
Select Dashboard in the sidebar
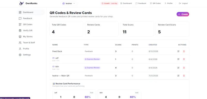pos(31,12)
